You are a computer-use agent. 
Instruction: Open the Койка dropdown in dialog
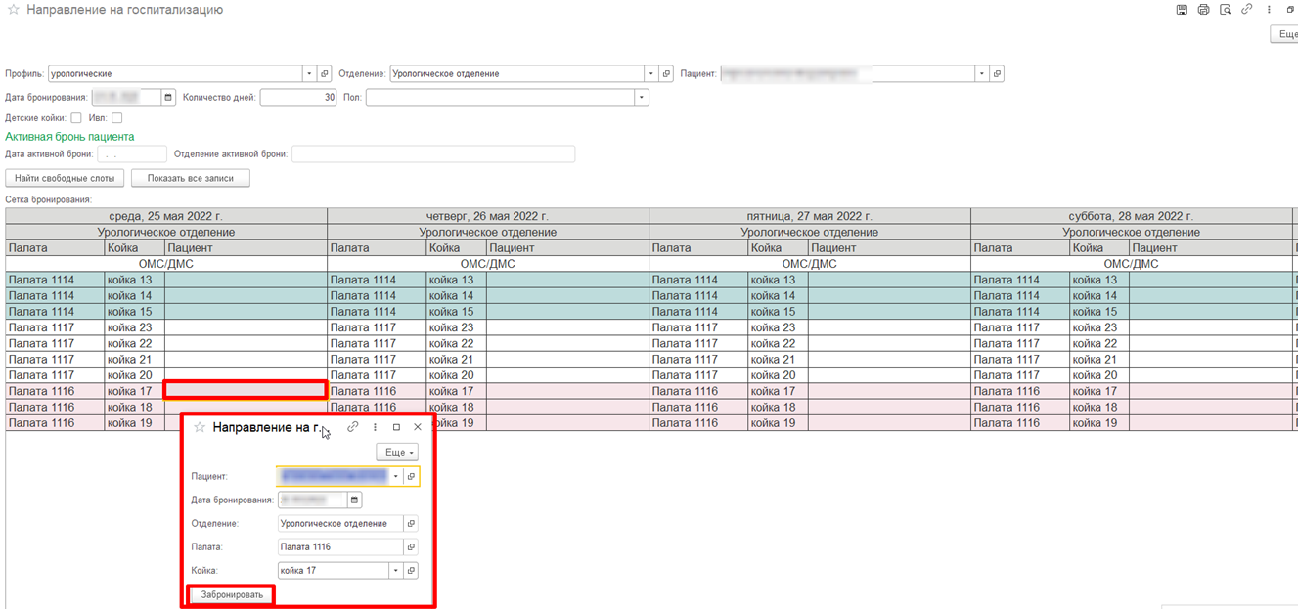click(x=396, y=571)
